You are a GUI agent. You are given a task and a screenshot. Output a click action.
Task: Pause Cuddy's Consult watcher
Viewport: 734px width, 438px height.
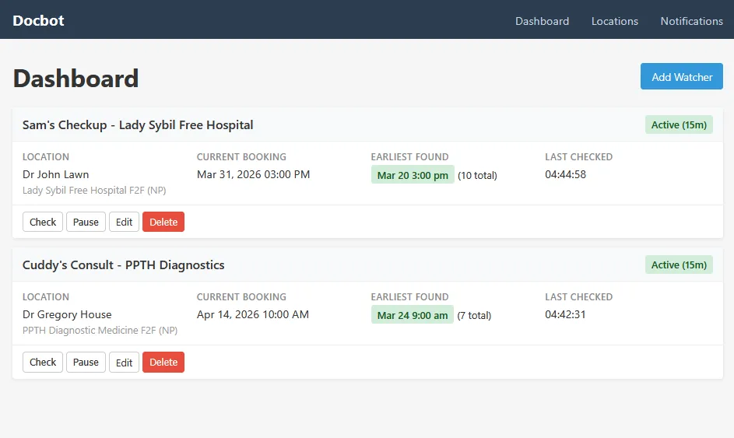pos(86,362)
